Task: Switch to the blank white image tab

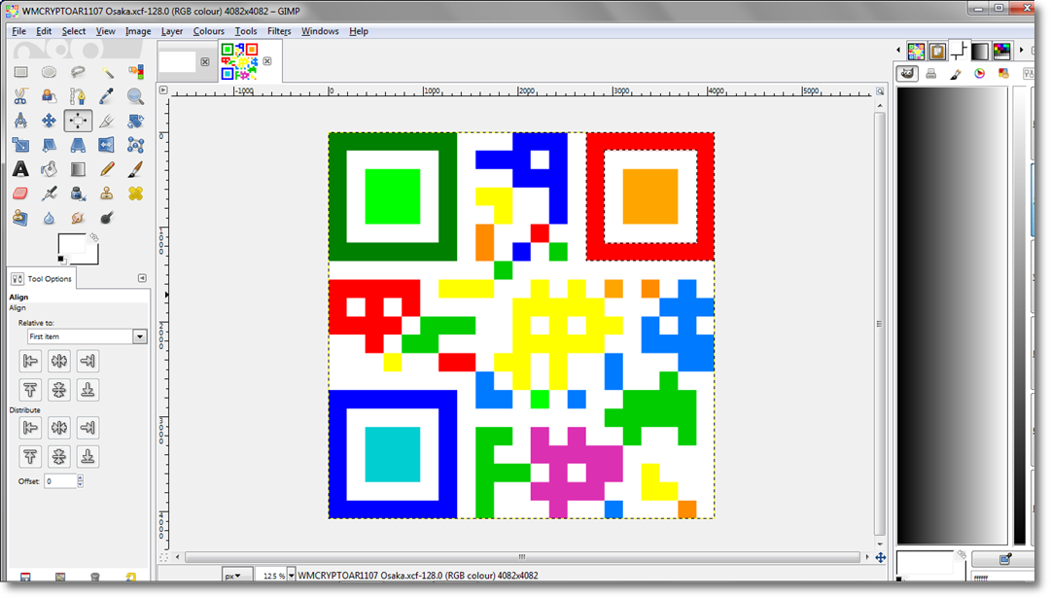Action: [178, 61]
